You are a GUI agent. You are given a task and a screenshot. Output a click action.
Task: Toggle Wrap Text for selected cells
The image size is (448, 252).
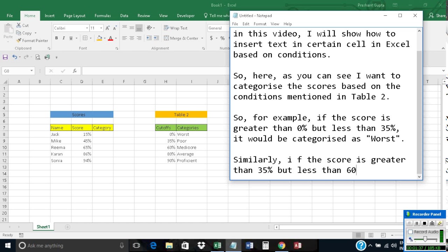coord(176,28)
